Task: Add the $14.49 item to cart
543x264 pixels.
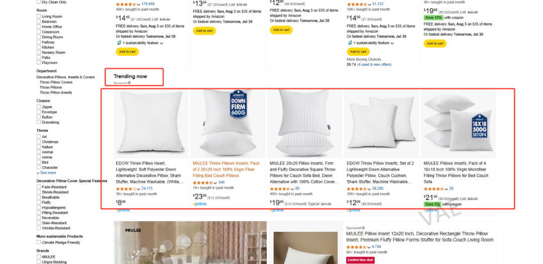Action: pyautogui.click(x=127, y=52)
